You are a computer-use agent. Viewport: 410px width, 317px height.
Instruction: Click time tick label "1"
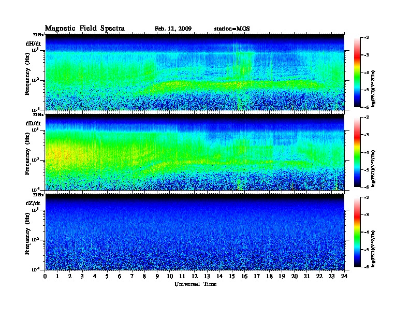point(57,276)
